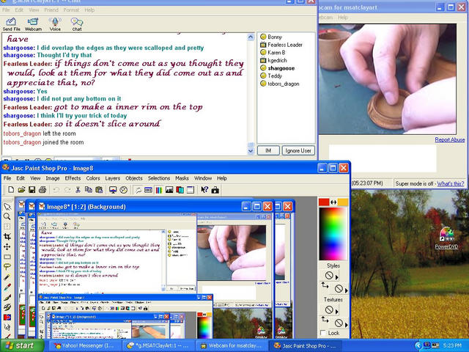Click the chat scrollbar up arrow

pyautogui.click(x=251, y=37)
